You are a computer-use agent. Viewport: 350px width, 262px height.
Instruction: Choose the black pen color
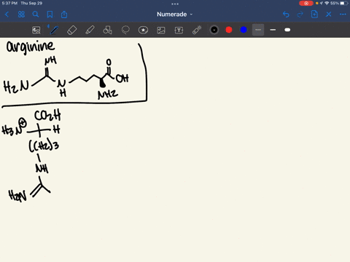pyautogui.click(x=214, y=30)
